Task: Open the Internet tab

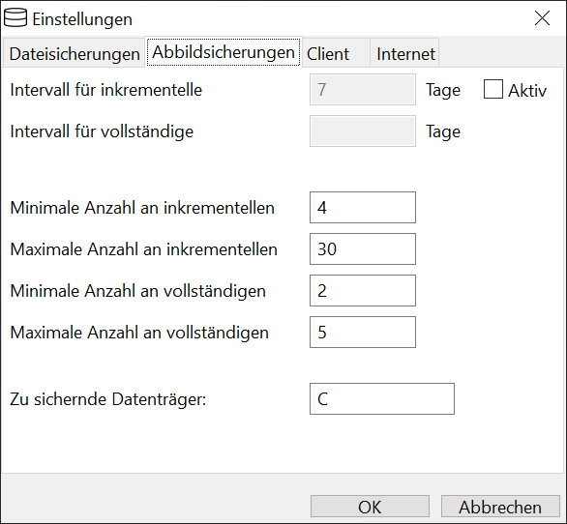Action: point(405,53)
